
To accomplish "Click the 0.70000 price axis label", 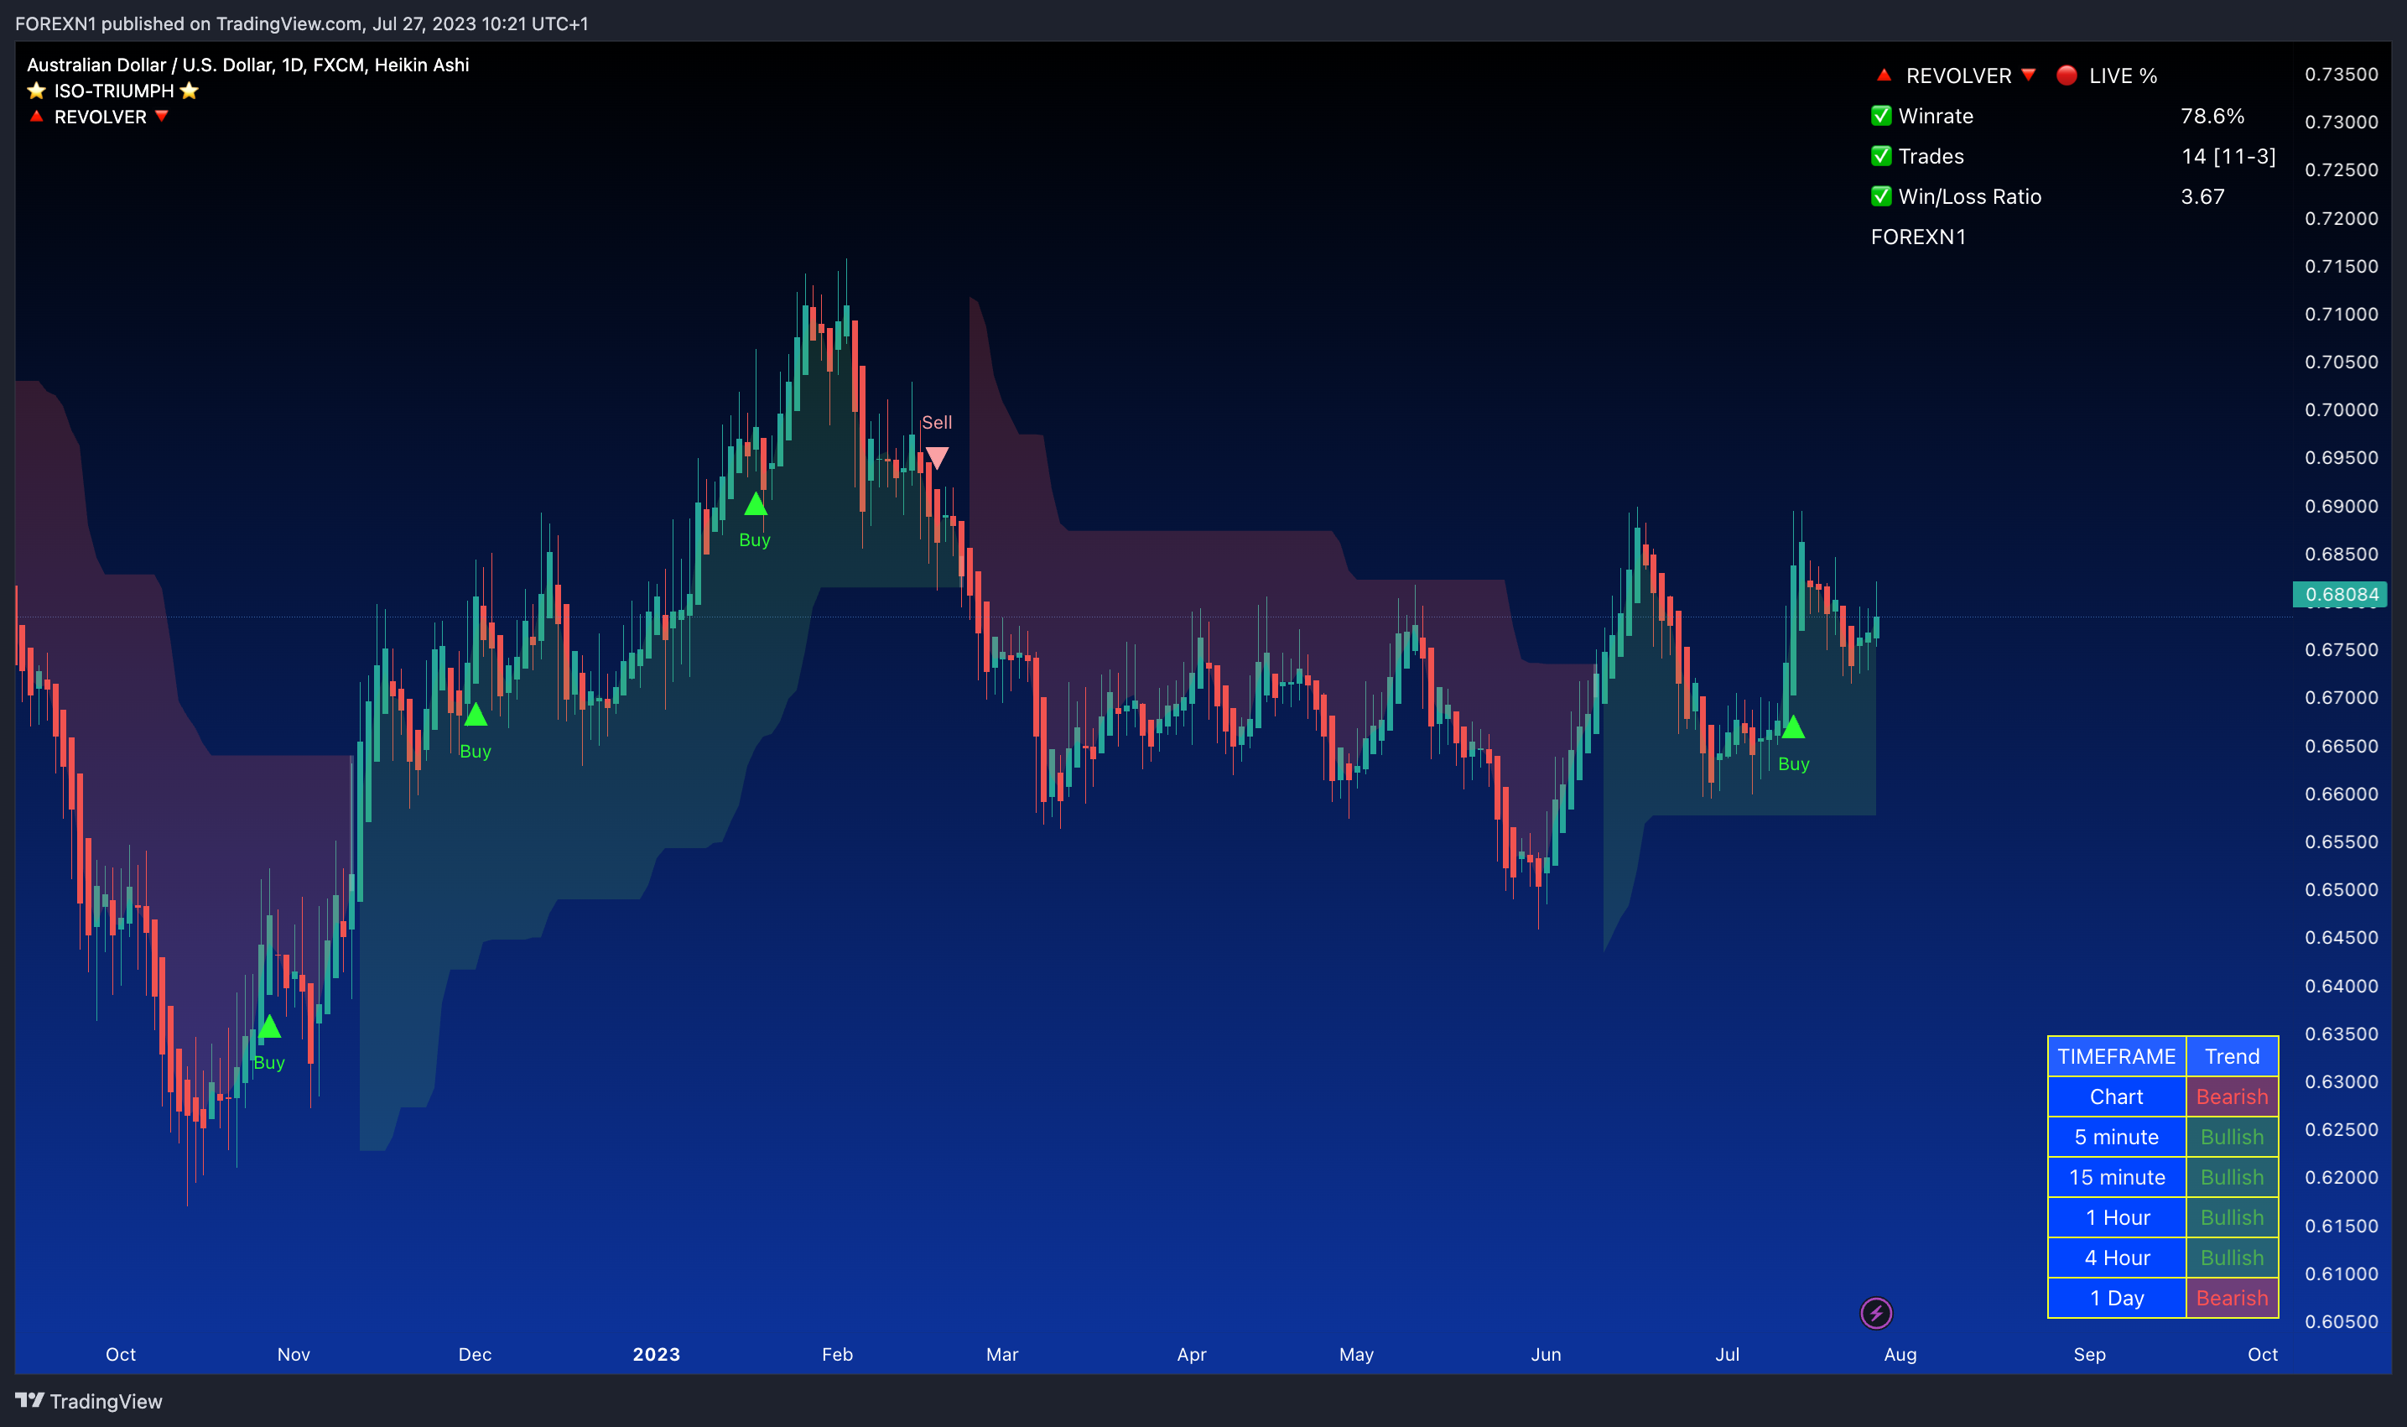I will 2342,409.
